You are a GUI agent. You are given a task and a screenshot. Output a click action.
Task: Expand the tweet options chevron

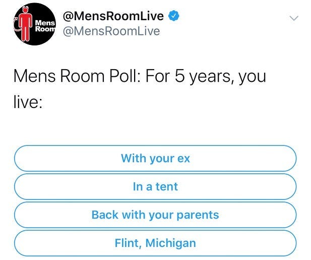[x=294, y=18]
